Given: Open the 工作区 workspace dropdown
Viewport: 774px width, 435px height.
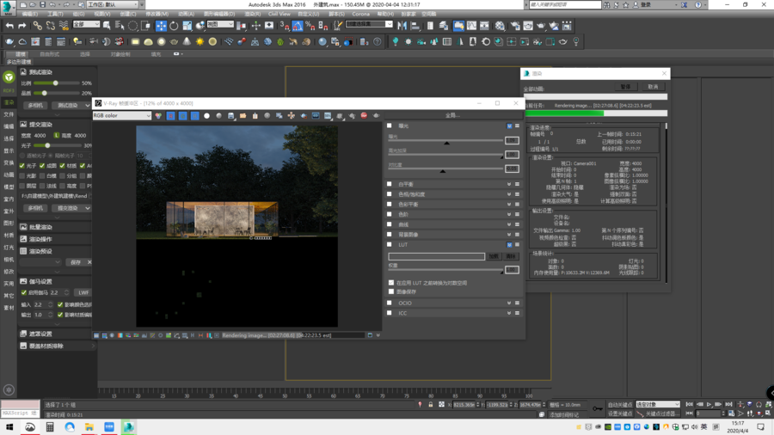Looking at the screenshot, I should tap(113, 4).
